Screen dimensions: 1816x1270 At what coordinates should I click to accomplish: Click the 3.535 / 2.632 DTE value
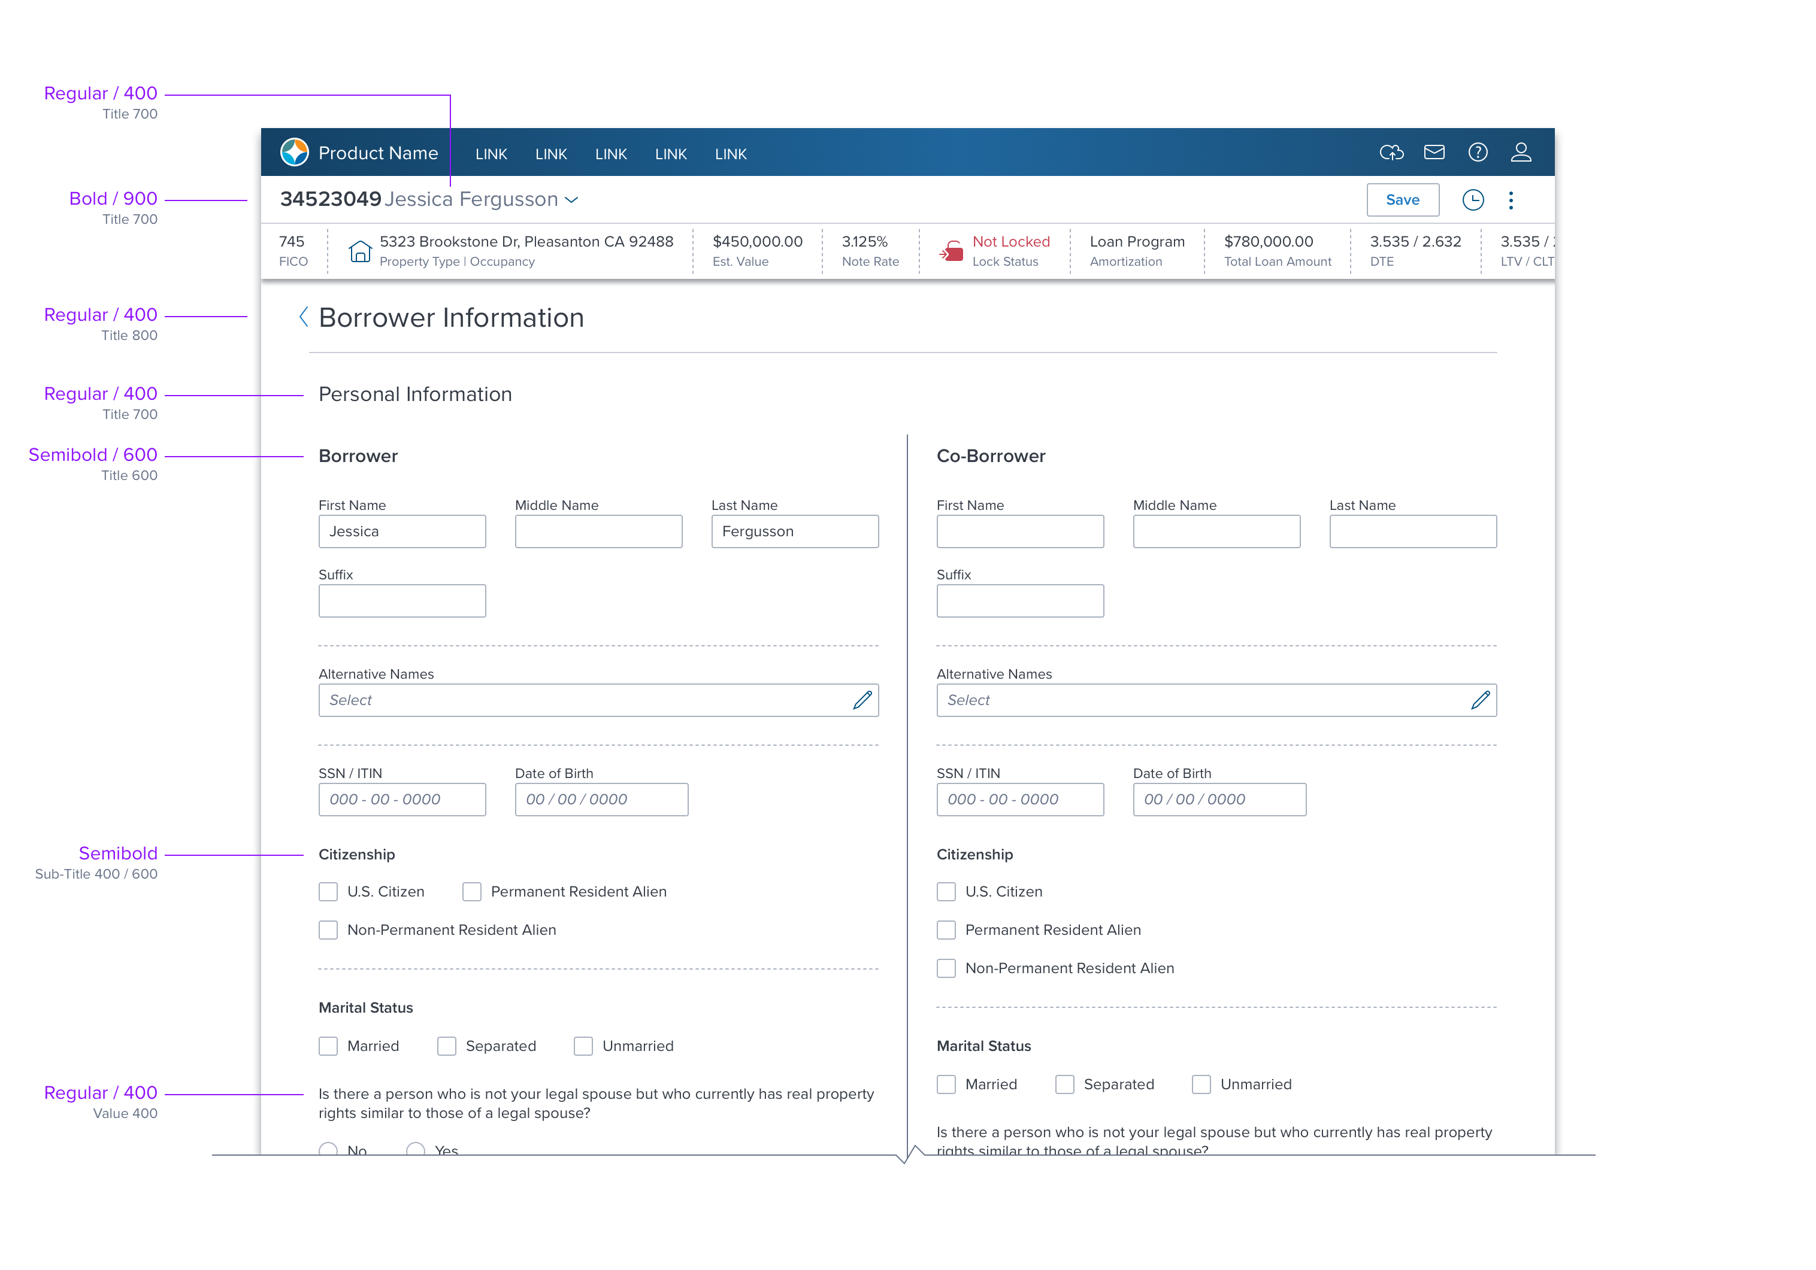click(1415, 251)
